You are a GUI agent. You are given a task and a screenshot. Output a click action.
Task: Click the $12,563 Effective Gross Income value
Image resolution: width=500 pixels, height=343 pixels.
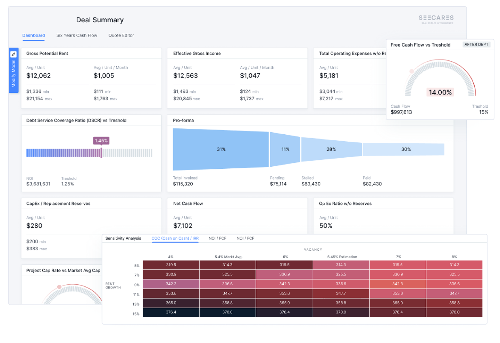pyautogui.click(x=185, y=76)
